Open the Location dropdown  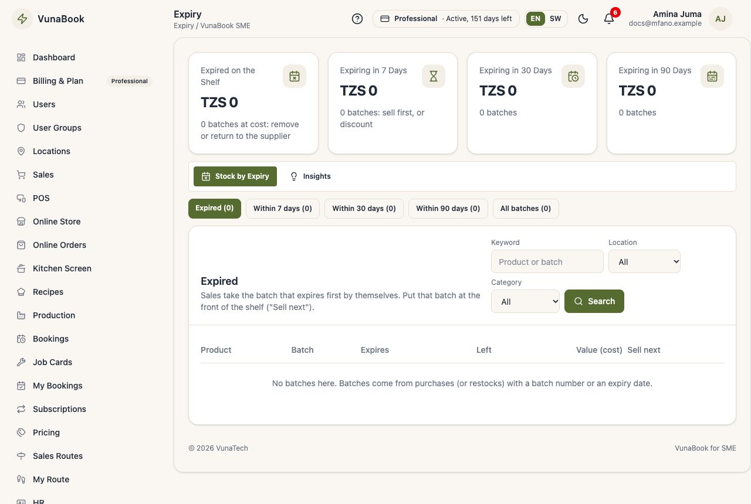point(644,261)
